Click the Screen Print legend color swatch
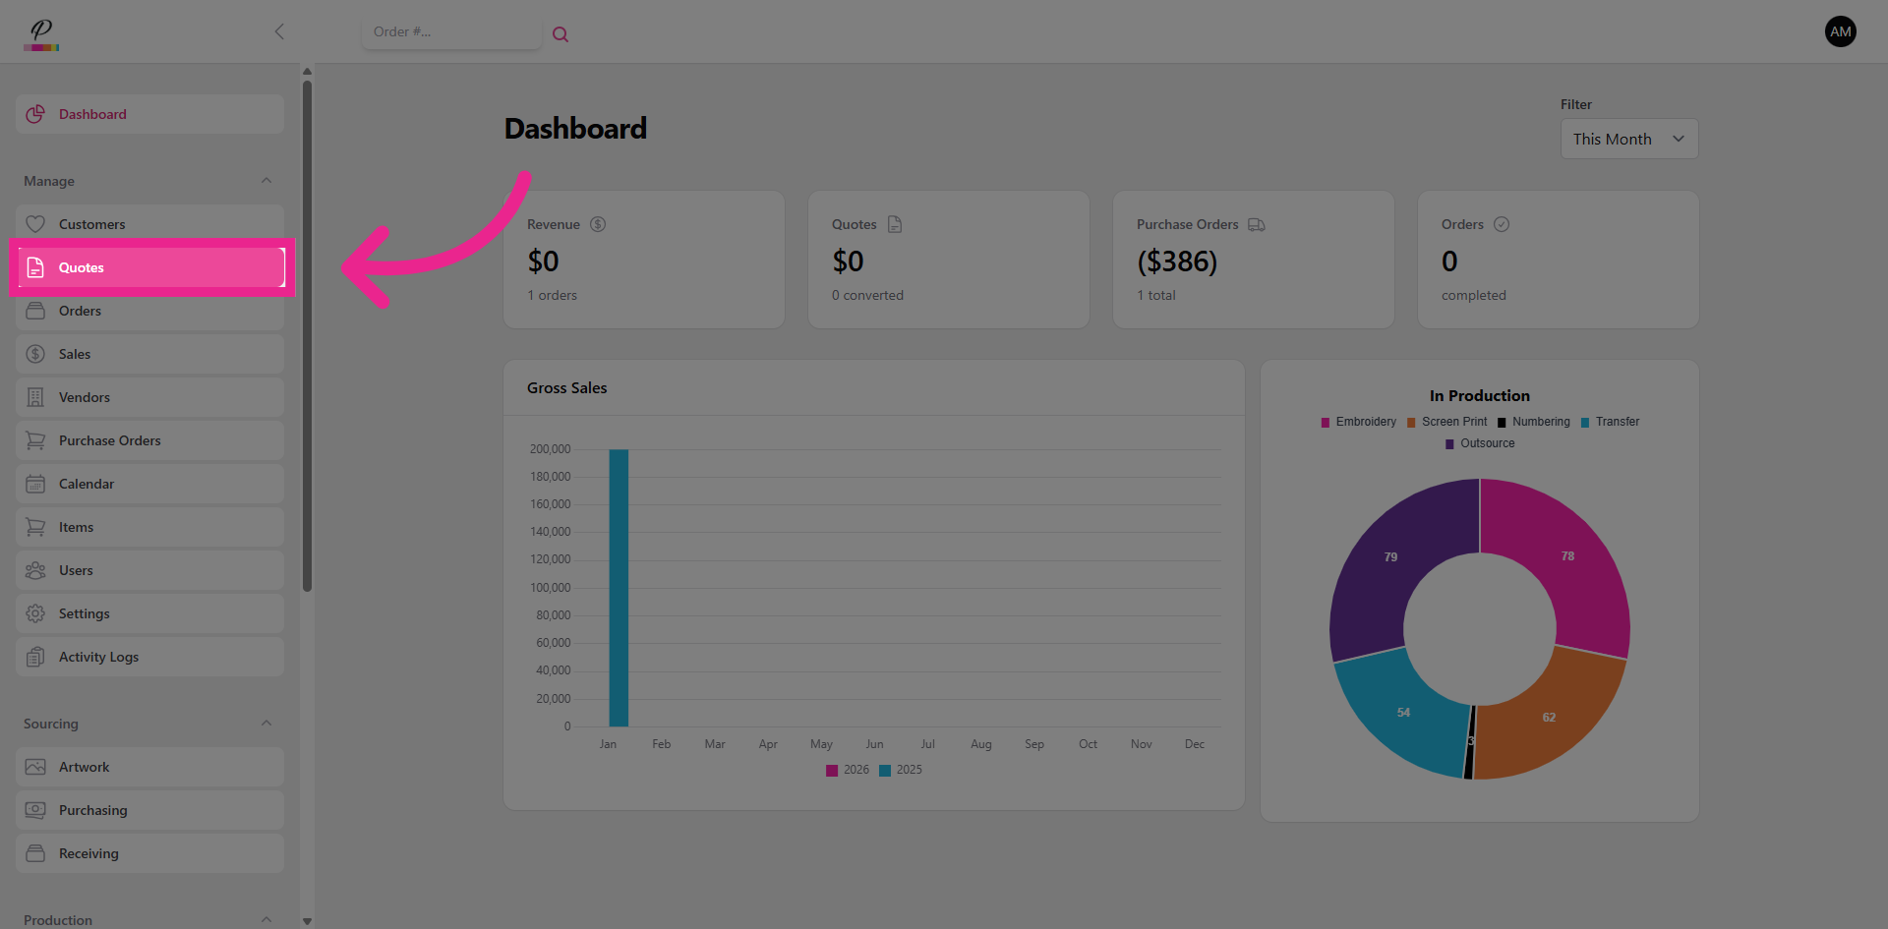Image resolution: width=1888 pixels, height=929 pixels. point(1411,423)
